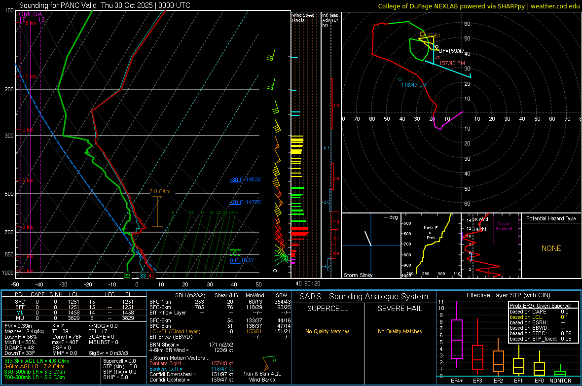Click the magenta EF4+ box in STP chart
582x386 pixels.
click(x=457, y=339)
